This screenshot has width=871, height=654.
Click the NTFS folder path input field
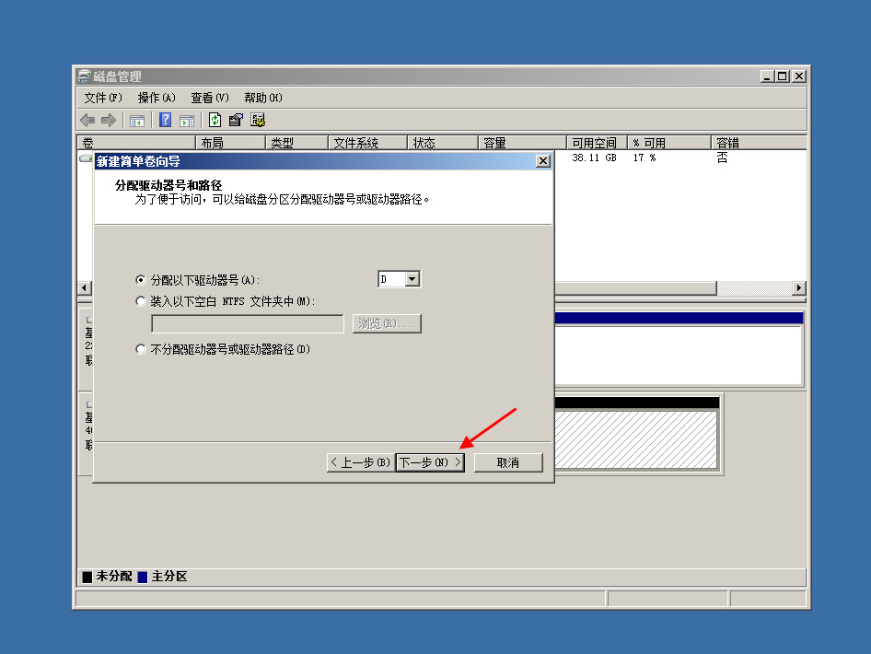click(x=248, y=324)
